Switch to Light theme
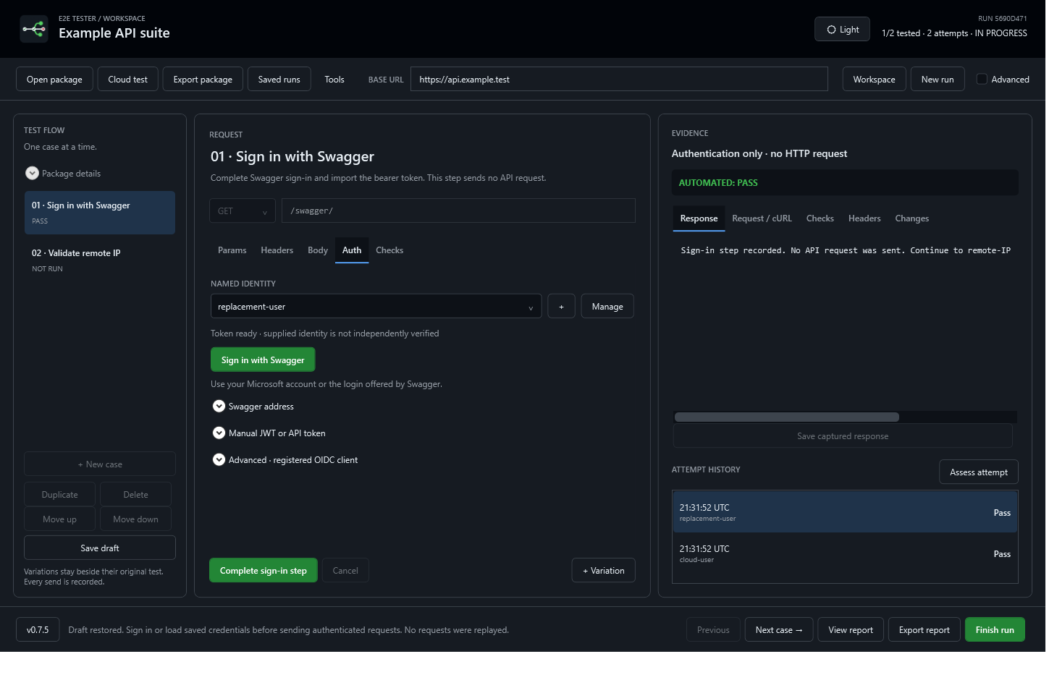Viewport: 1057px width, 680px height. coord(842,30)
